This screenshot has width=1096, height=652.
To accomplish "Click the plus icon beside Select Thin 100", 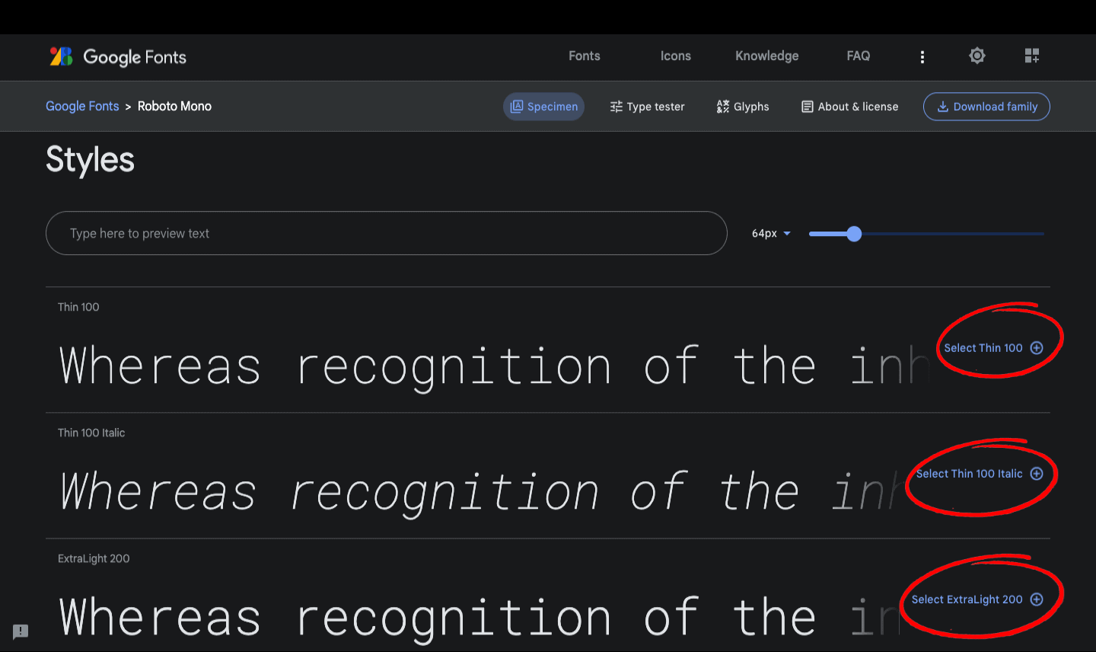I will pos(1037,348).
